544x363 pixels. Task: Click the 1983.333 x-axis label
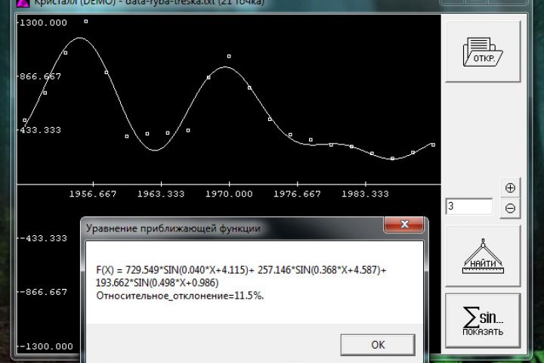click(366, 194)
